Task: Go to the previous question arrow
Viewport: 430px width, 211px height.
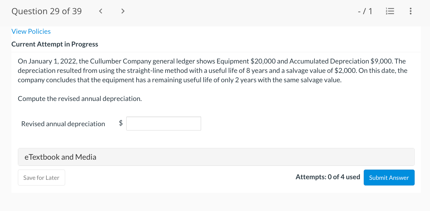Action: pos(100,11)
